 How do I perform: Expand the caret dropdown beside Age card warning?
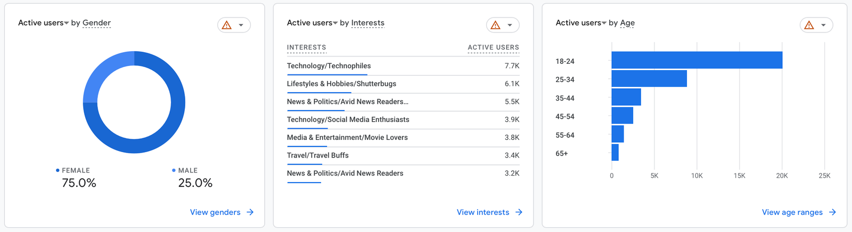click(x=823, y=25)
